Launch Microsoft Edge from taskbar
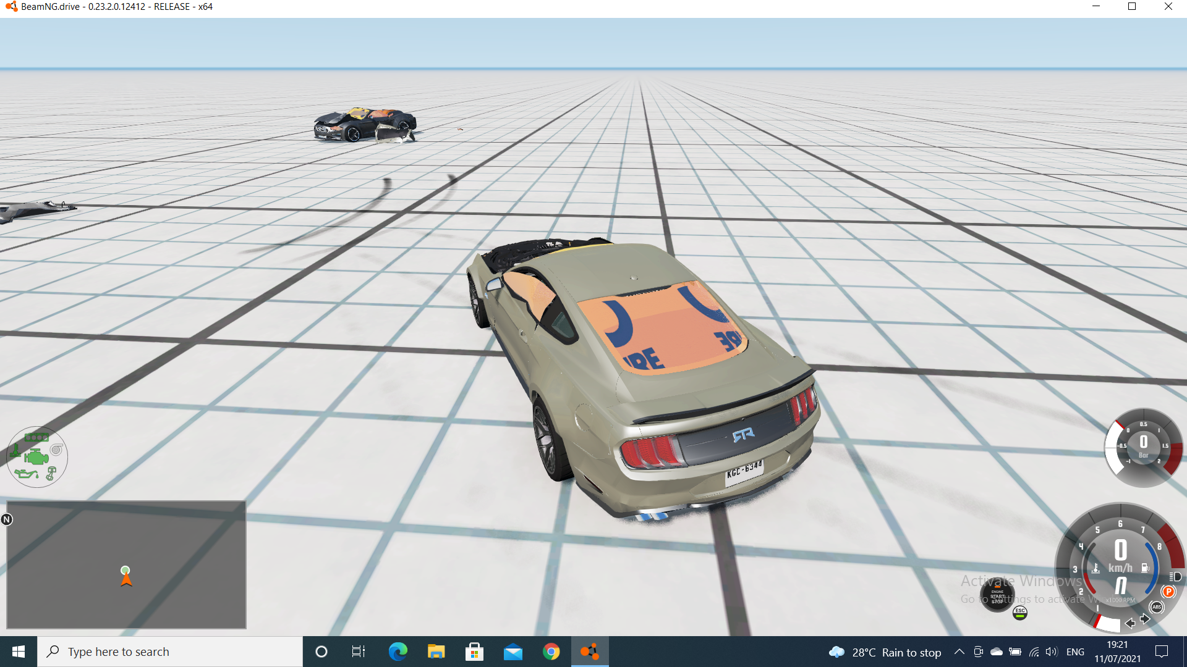The width and height of the screenshot is (1187, 667). pos(398,652)
